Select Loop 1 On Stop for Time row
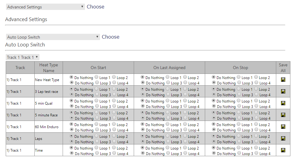The image size is (294, 161). tap(239, 147)
